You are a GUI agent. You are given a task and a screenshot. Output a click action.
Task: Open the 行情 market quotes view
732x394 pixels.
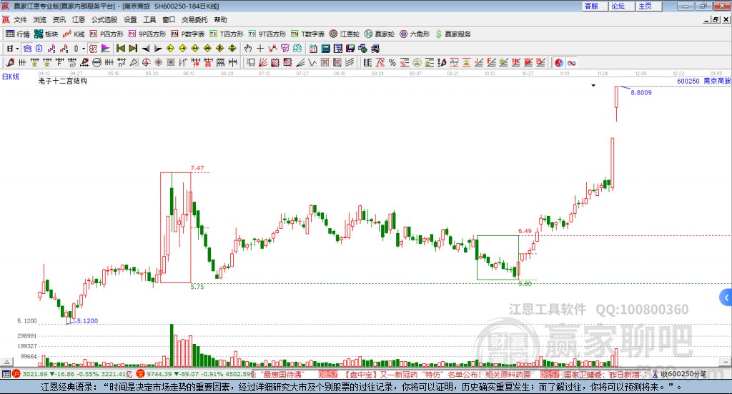tap(18, 34)
